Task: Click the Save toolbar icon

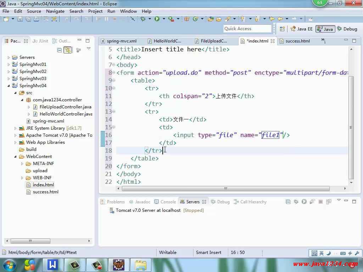Action: click(20, 19)
